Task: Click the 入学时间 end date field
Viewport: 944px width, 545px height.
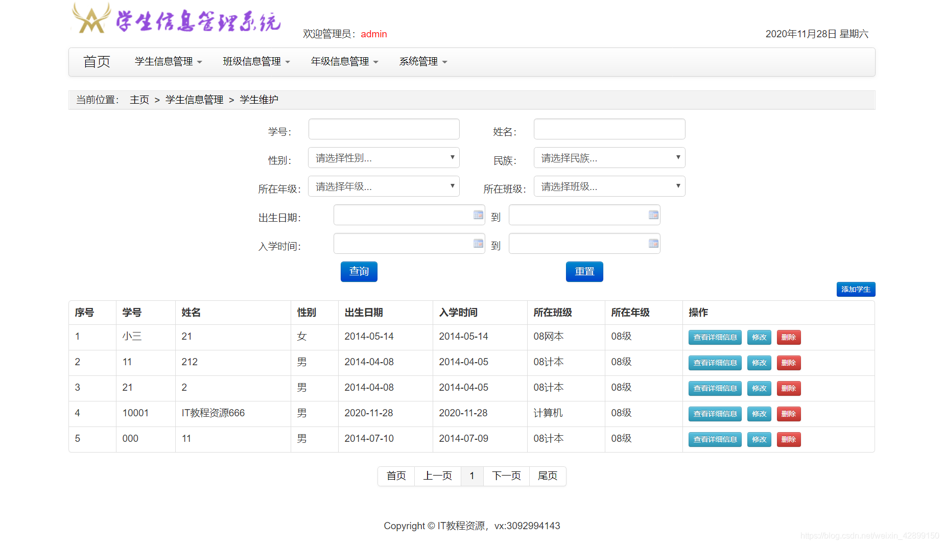Action: click(x=584, y=244)
